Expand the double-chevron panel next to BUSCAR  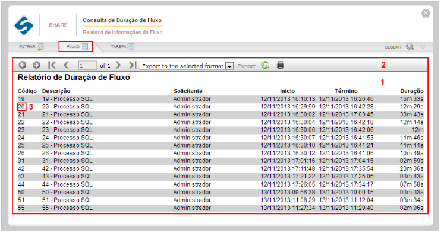click(x=423, y=47)
